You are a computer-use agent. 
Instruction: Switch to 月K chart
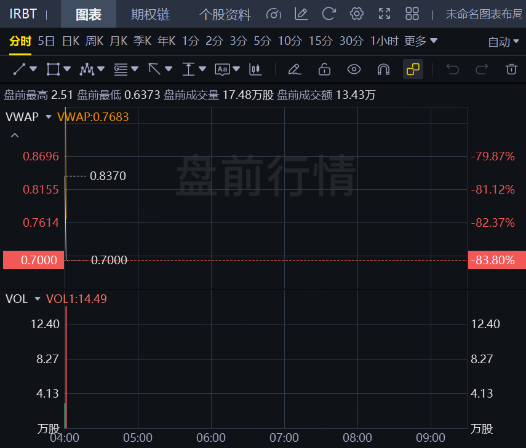pos(118,41)
